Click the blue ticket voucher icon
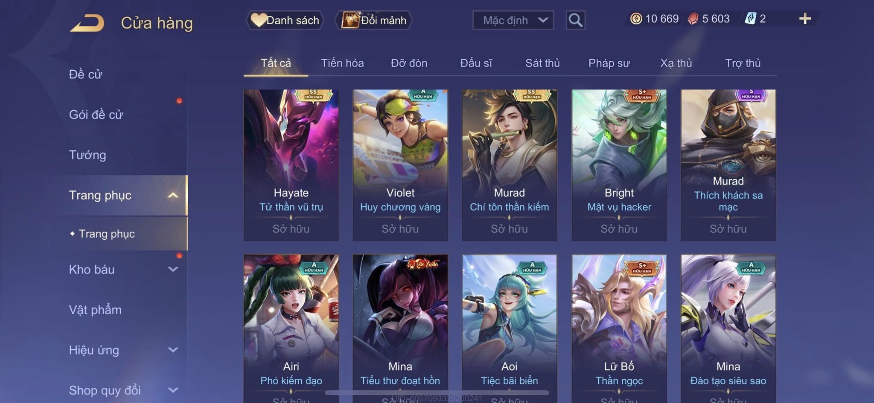 pyautogui.click(x=750, y=19)
